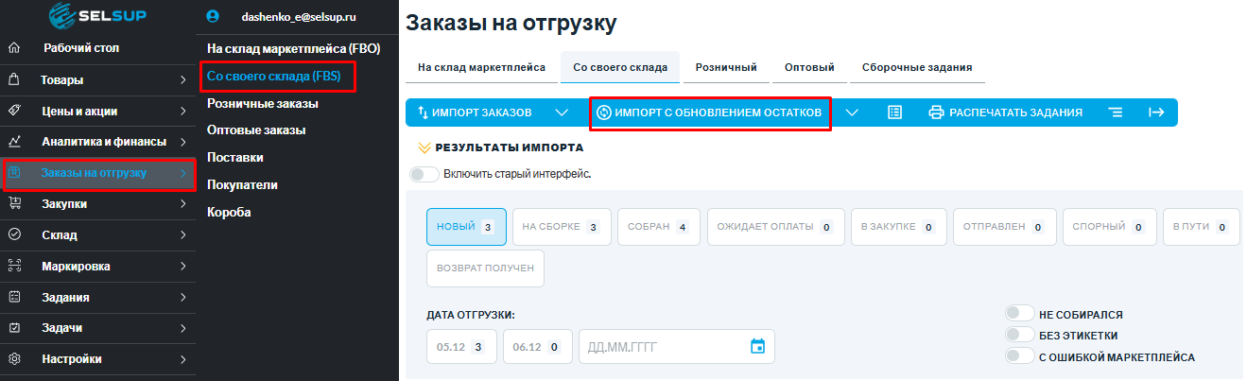Toggle the НЕ СОБИРАЛСЯ filter switch
The image size is (1247, 381).
1020,314
